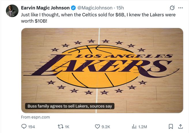Click the reply speech bubble icon
Viewport: 190px width, 133px height.
click(x=24, y=126)
